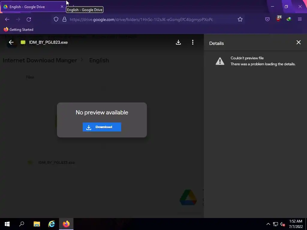Close the Details panel
The width and height of the screenshot is (307, 230).
coord(298,42)
